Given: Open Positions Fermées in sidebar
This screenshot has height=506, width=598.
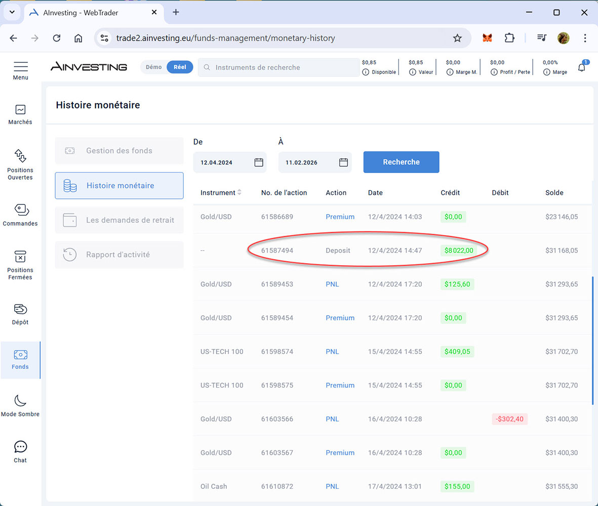Looking at the screenshot, I should pyautogui.click(x=20, y=257).
